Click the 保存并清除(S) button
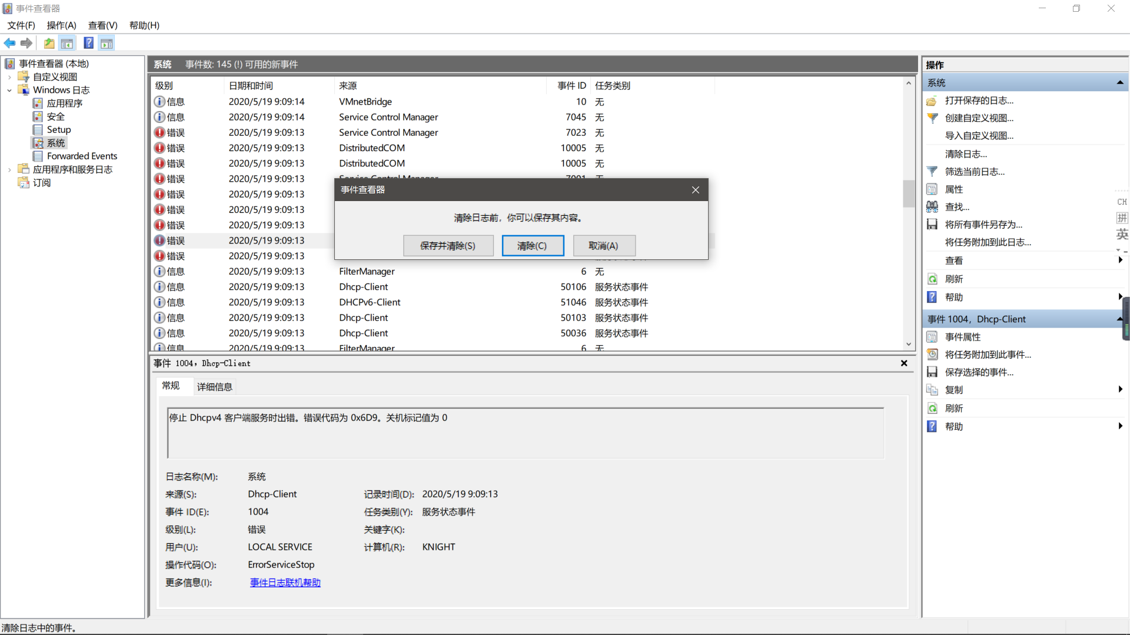 click(448, 246)
